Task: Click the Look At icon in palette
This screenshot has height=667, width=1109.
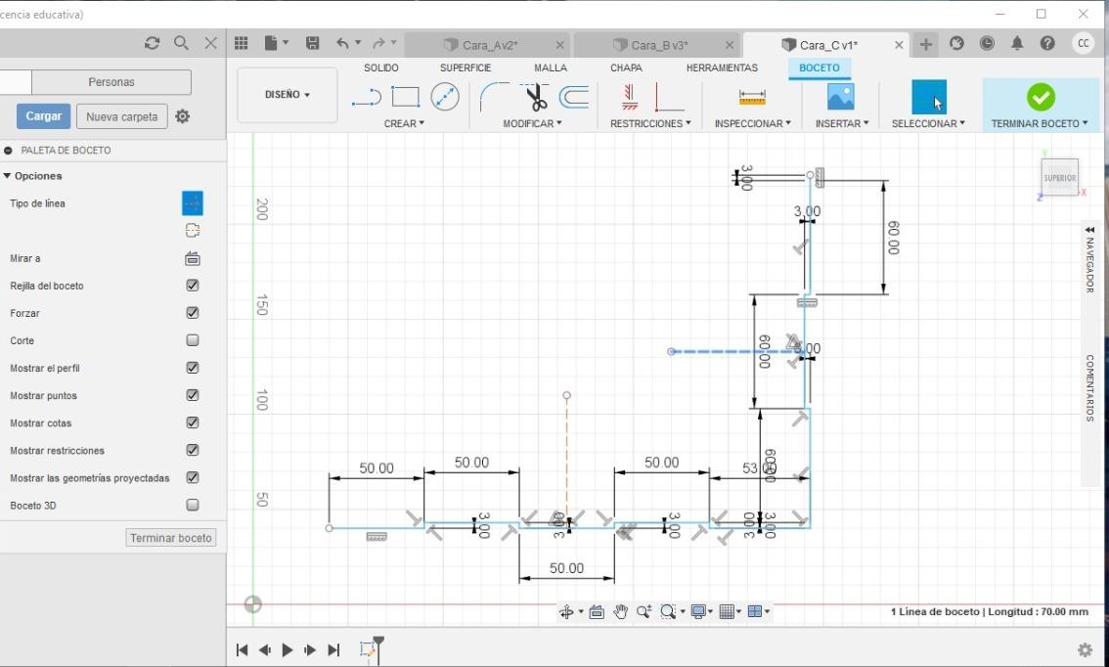Action: pyautogui.click(x=193, y=259)
